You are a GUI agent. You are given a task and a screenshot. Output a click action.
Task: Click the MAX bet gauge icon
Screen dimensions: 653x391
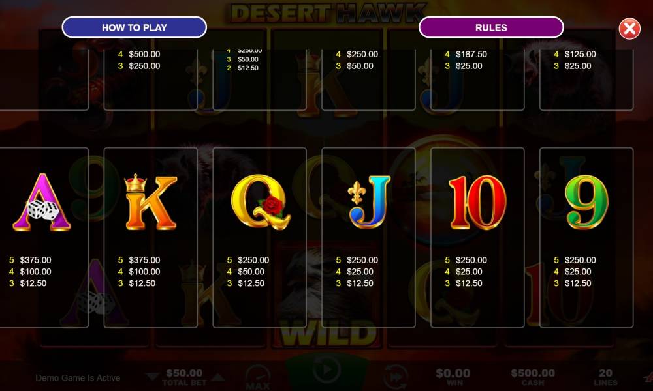[258, 377]
